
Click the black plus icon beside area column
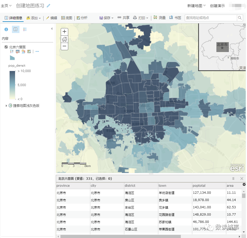click(244, 184)
